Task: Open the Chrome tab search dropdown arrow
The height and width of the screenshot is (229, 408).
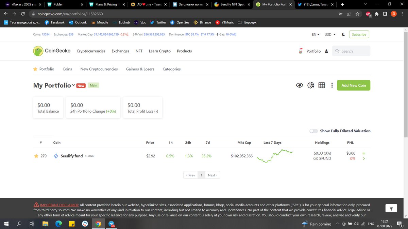Action: pos(365,4)
